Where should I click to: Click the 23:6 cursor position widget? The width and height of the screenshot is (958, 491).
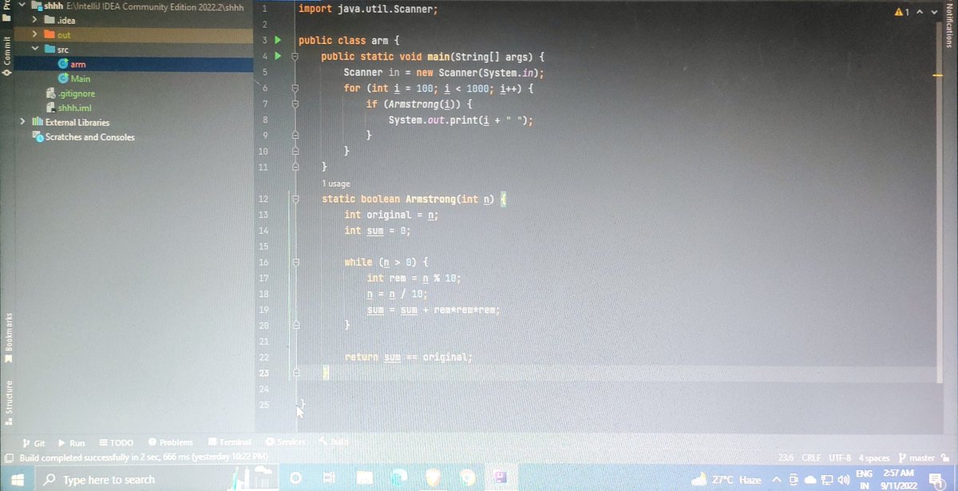pyautogui.click(x=786, y=457)
